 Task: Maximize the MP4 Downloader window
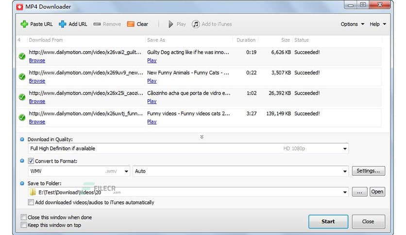pyautogui.click(x=363, y=5)
